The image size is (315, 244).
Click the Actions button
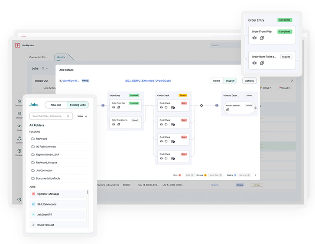point(249,80)
